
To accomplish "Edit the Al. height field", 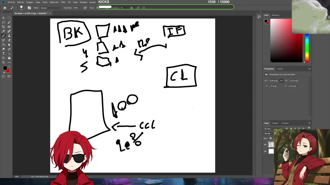I will 294,81.
